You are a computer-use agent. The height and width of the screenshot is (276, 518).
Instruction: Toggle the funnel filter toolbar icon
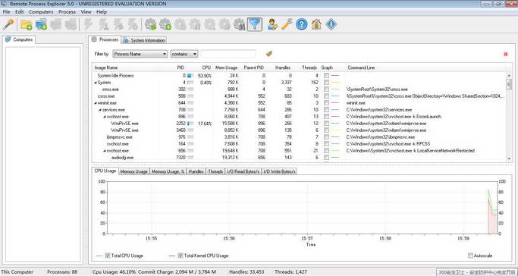255,24
